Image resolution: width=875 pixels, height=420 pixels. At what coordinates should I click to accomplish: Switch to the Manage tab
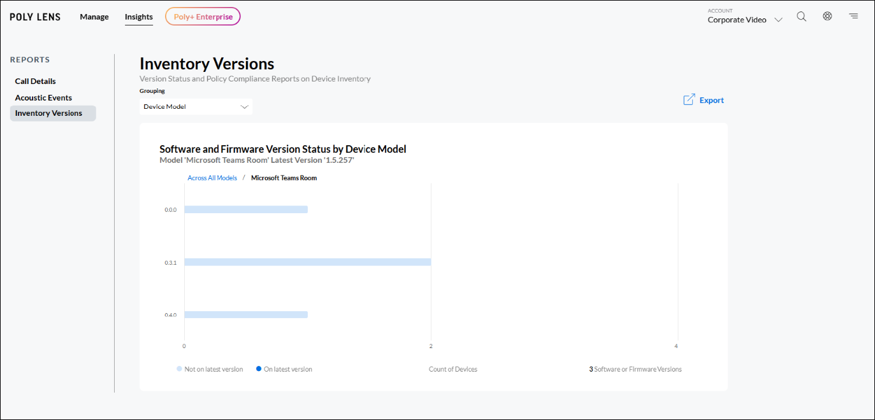[94, 17]
